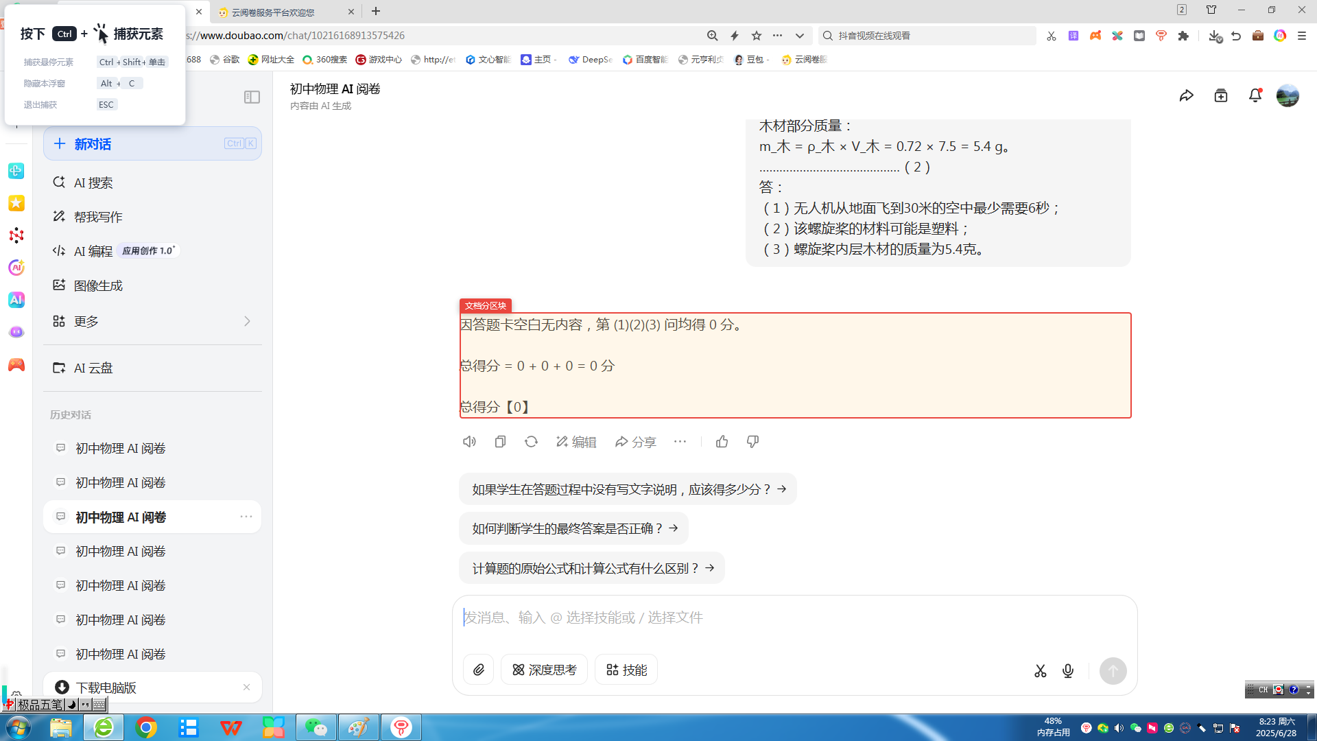The image size is (1317, 741).
Task: Expand the 更多 menu chevron
Action: pyautogui.click(x=247, y=321)
